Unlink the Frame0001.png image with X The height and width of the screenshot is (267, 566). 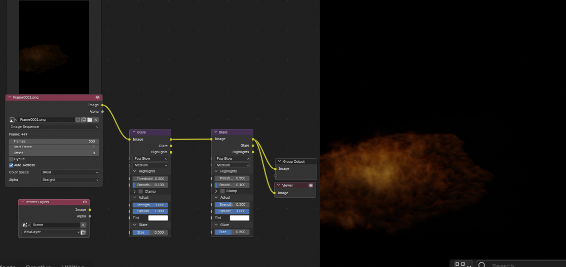[96, 120]
